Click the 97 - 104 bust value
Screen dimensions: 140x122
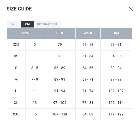click(x=60, y=103)
